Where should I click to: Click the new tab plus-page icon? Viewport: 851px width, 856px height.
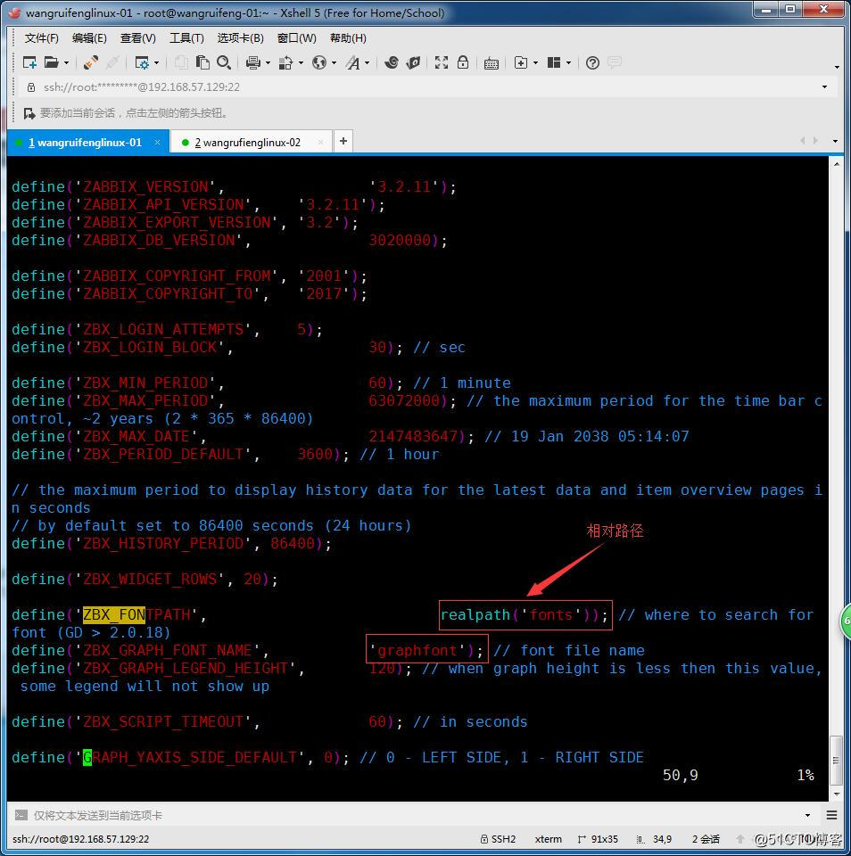[x=521, y=62]
